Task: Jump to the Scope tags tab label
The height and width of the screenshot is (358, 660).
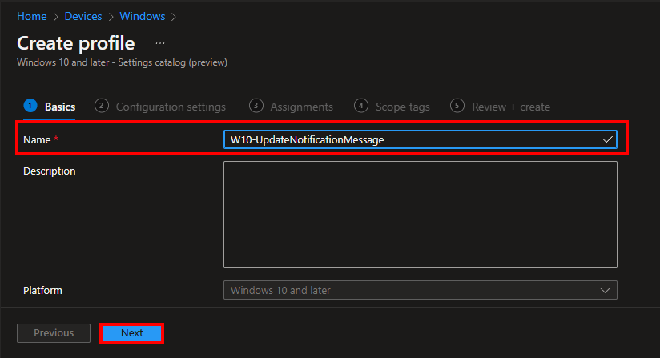Action: click(x=403, y=107)
